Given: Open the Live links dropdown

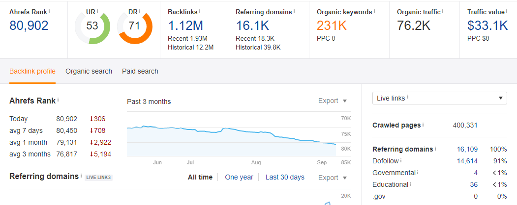Looking at the screenshot, I should [x=439, y=98].
